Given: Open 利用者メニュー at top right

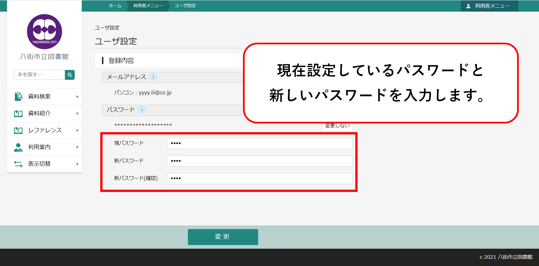Looking at the screenshot, I should pyautogui.click(x=489, y=6).
